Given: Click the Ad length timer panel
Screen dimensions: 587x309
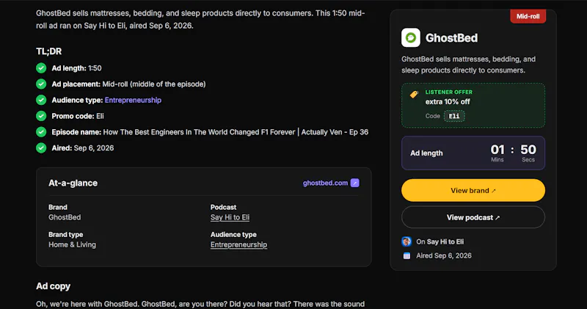Looking at the screenshot, I should [x=473, y=153].
